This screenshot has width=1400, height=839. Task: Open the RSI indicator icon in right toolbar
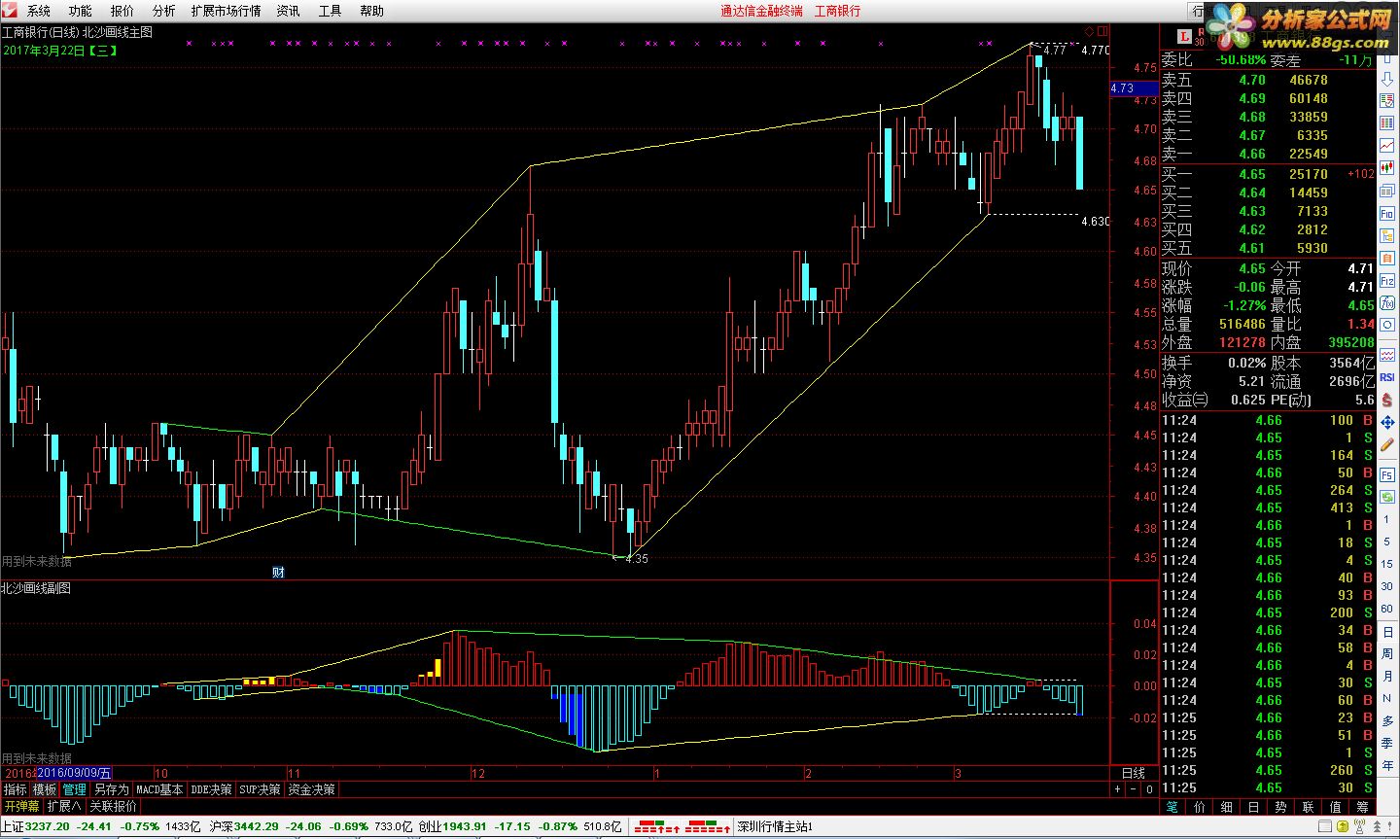click(x=1387, y=377)
